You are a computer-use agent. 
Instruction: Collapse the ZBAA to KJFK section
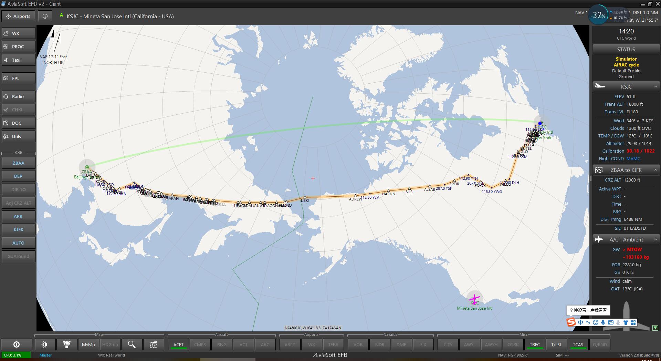click(655, 170)
